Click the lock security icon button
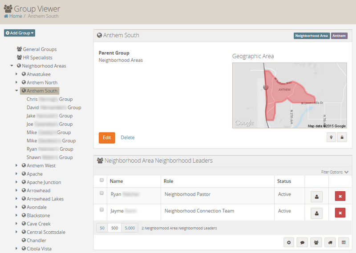356x253 pixels. 342,138
